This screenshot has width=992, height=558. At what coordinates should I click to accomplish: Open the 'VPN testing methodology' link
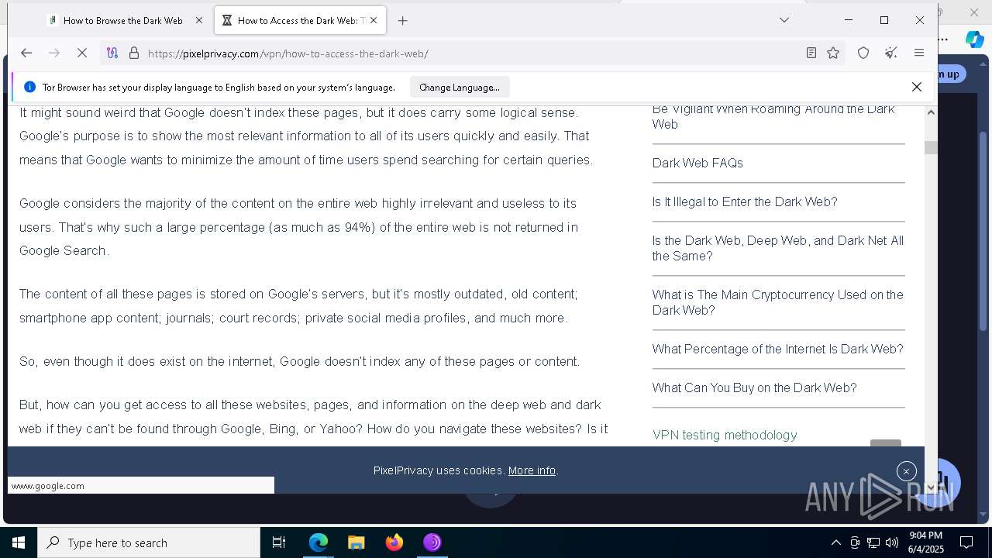(725, 435)
